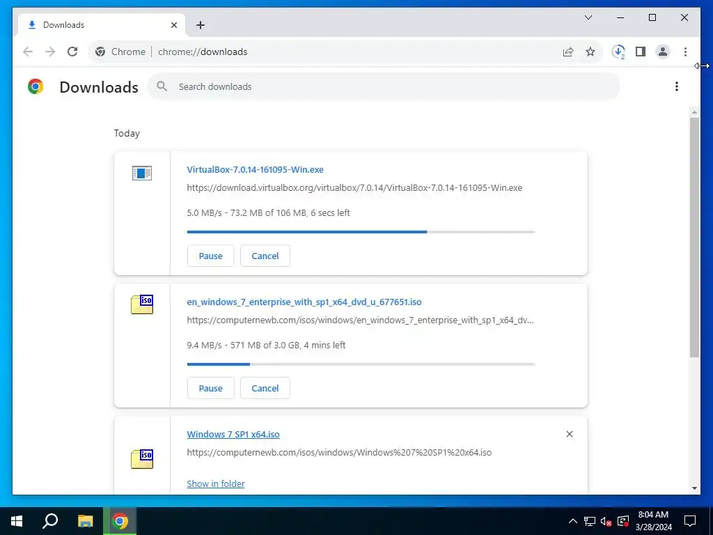
Task: Remove Windows 7 SP1 x64.iso from list
Action: tap(570, 434)
